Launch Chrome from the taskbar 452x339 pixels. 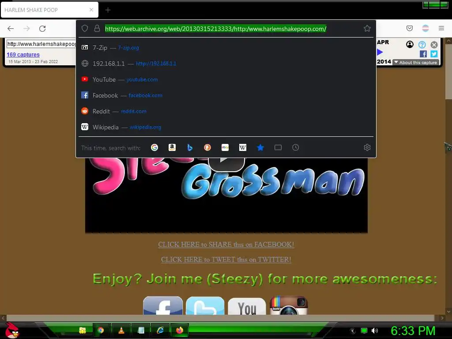pos(101,330)
